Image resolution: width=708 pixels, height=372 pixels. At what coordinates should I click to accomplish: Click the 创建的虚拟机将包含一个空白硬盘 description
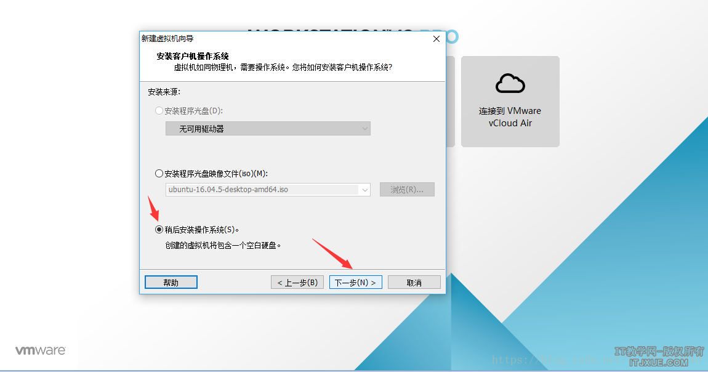pyautogui.click(x=223, y=246)
